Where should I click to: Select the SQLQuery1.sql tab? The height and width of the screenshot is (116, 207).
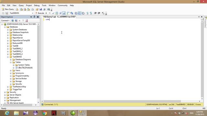60,17
